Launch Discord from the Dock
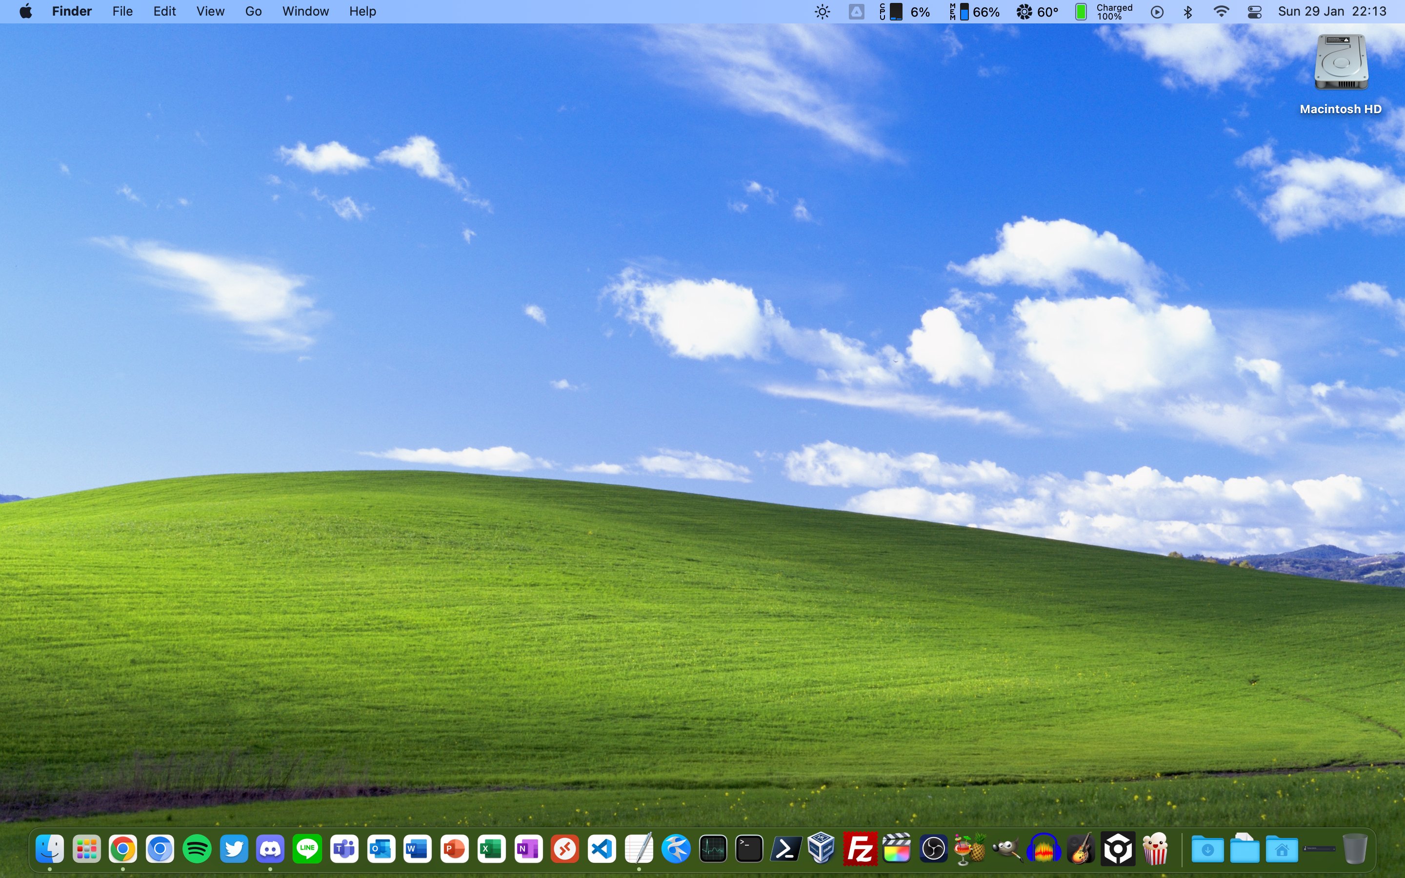 (271, 850)
